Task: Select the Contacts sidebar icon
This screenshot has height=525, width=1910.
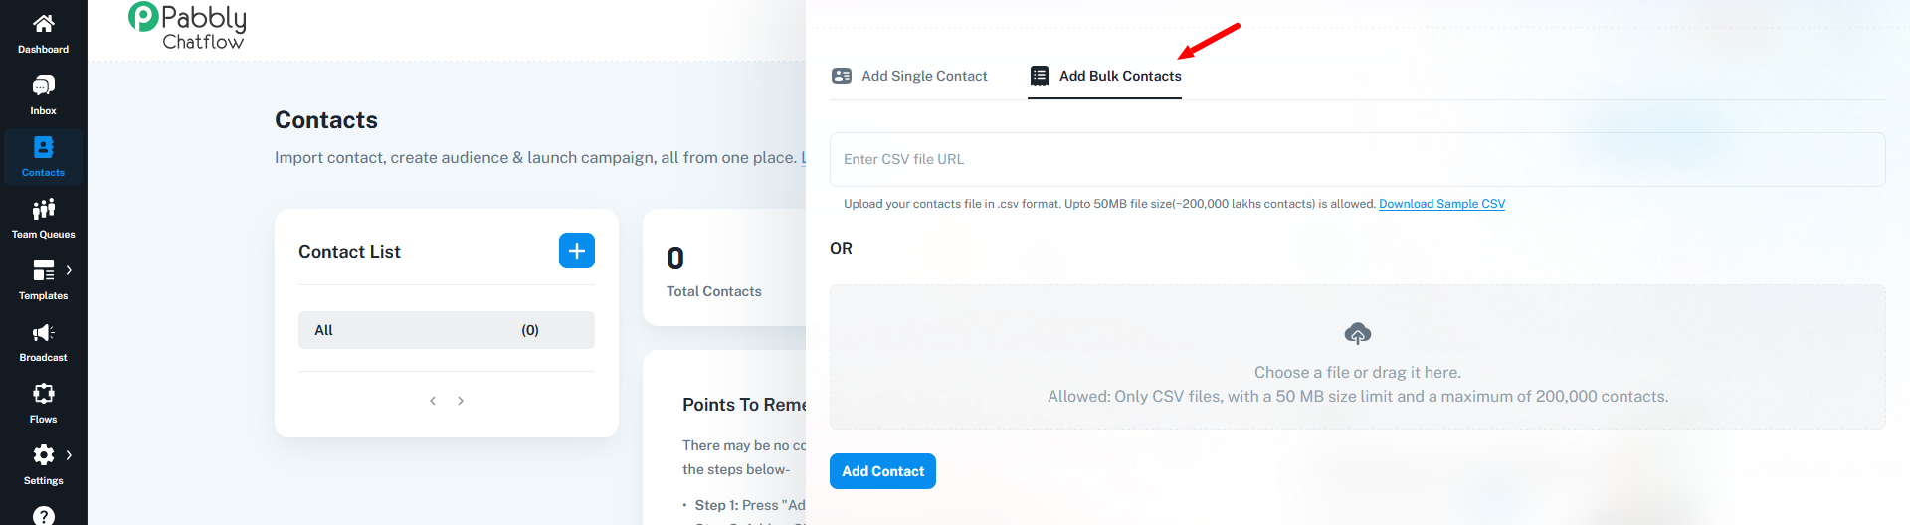Action: [43, 147]
